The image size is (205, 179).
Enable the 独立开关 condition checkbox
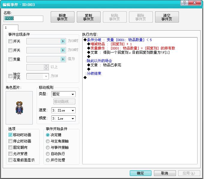coord(10,76)
